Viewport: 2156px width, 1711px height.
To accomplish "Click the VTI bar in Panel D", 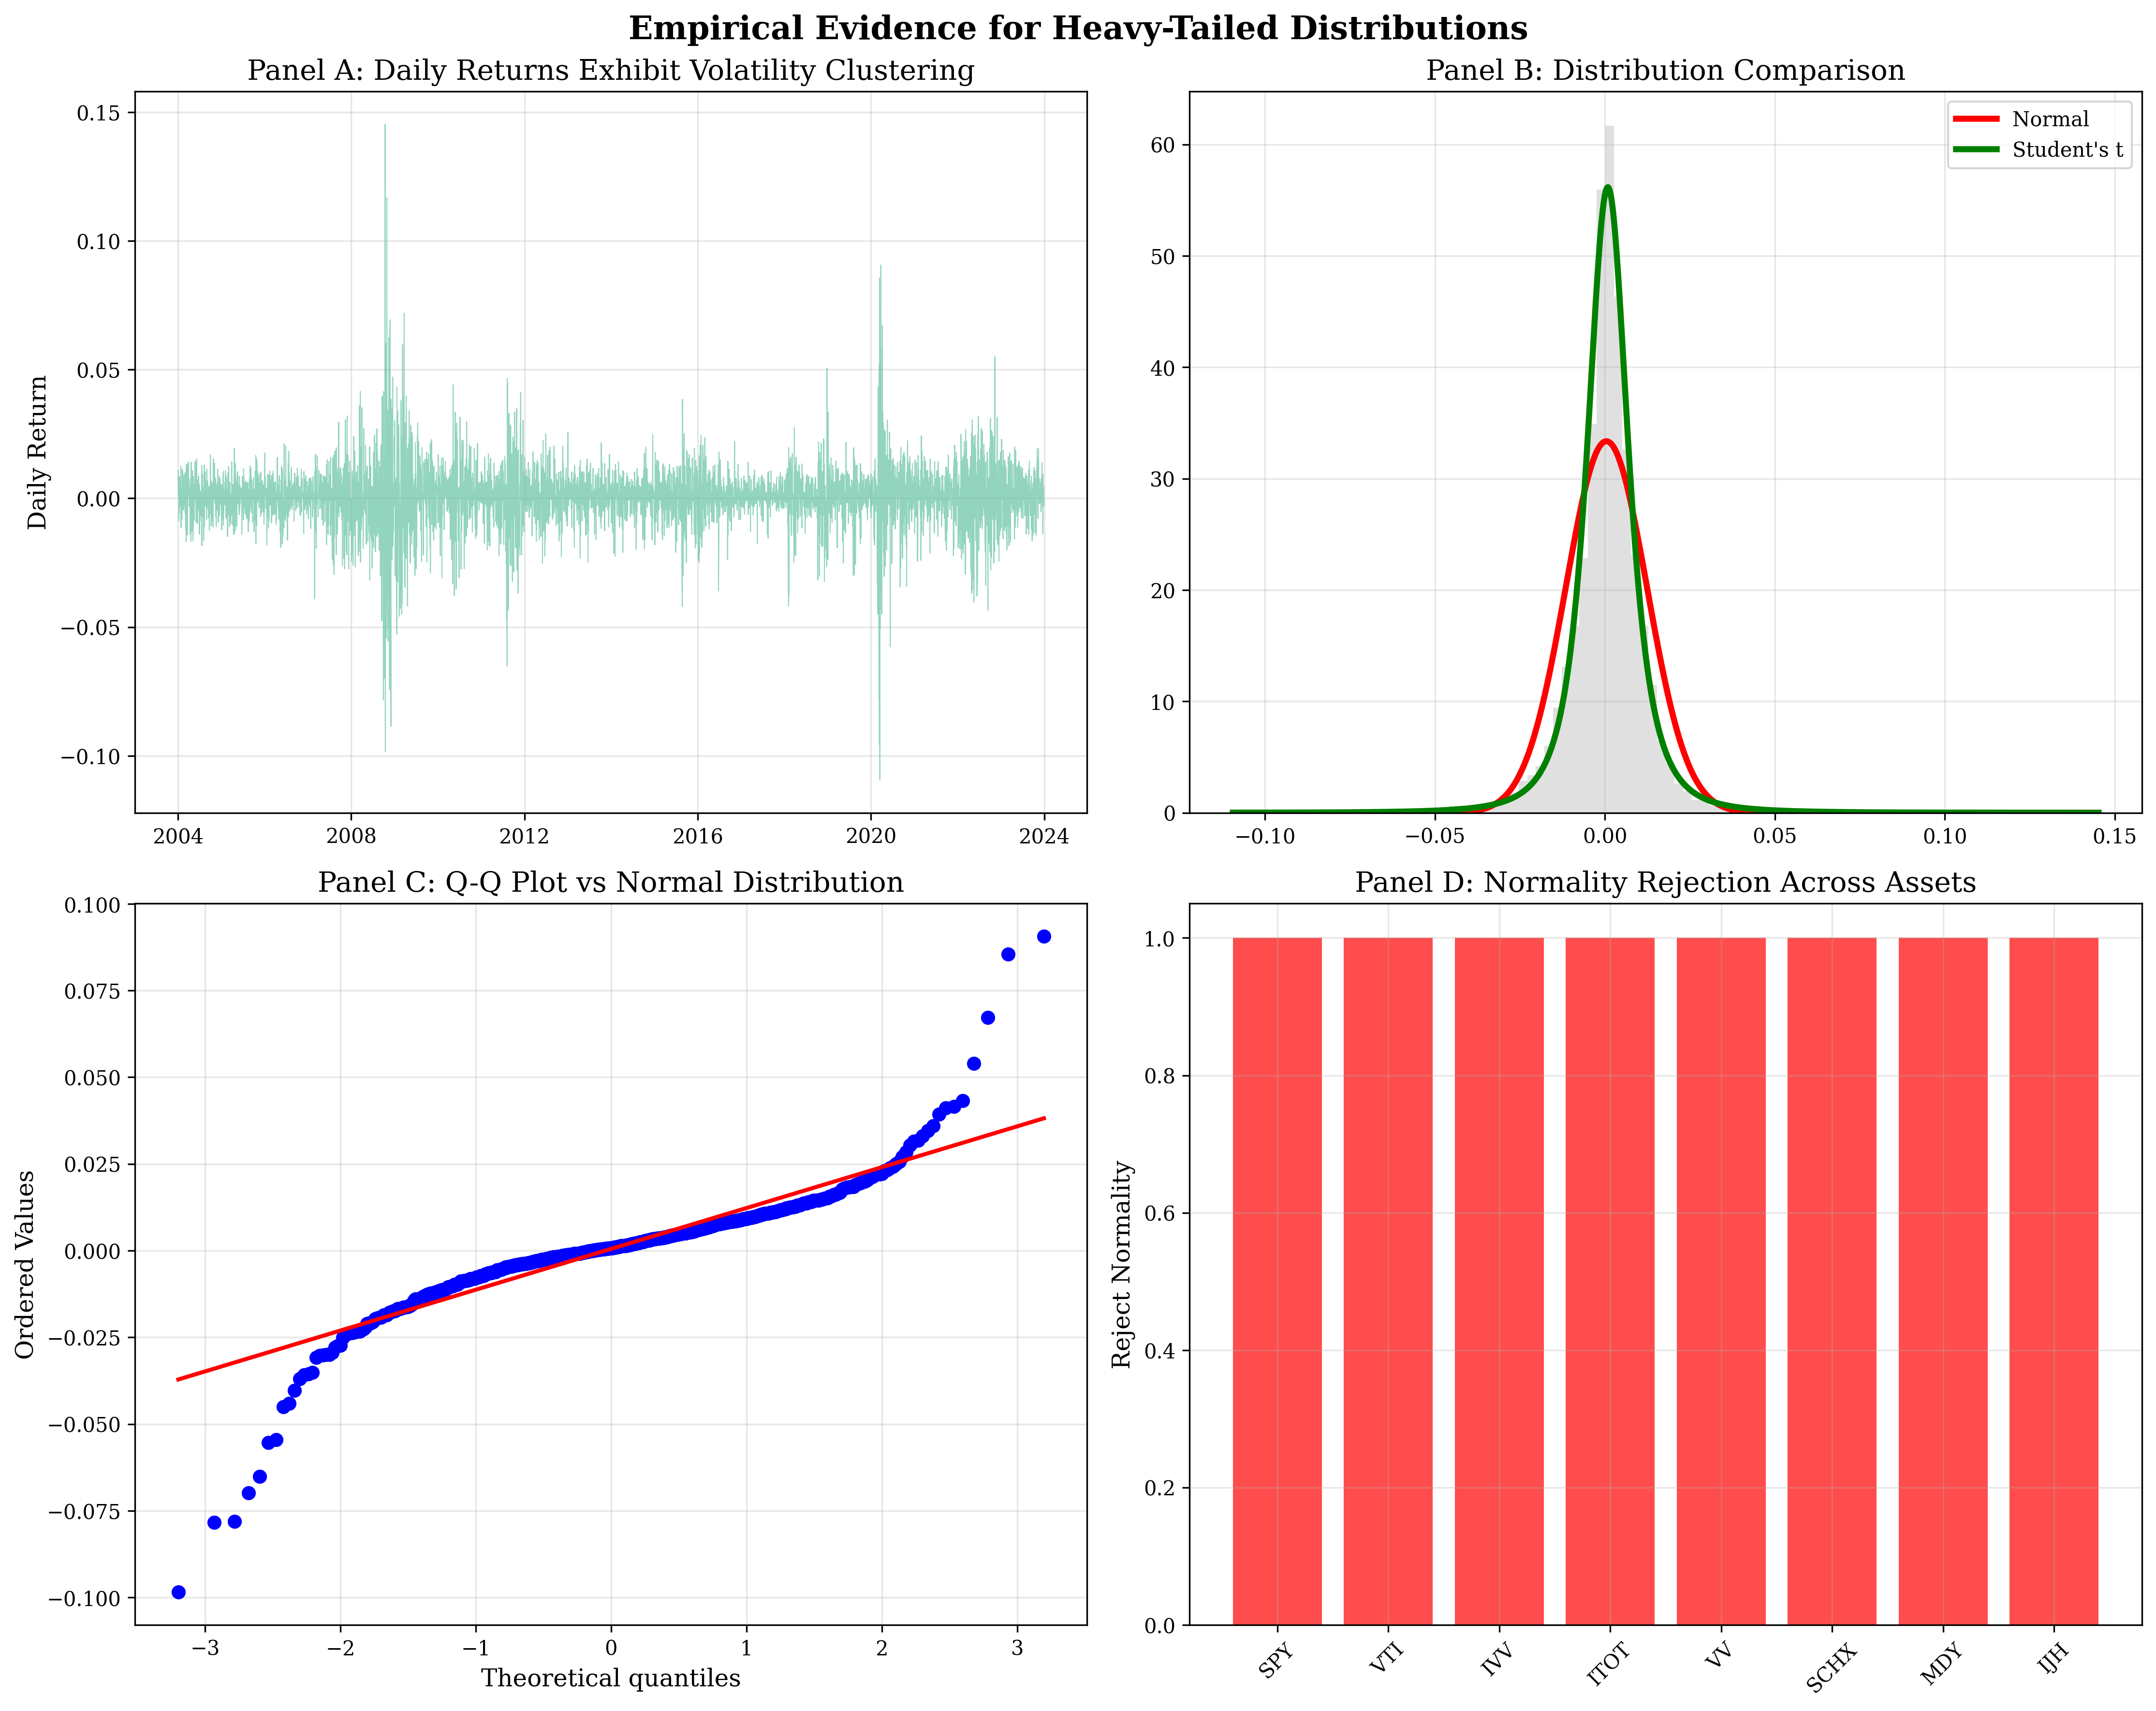I will click(x=1388, y=1280).
